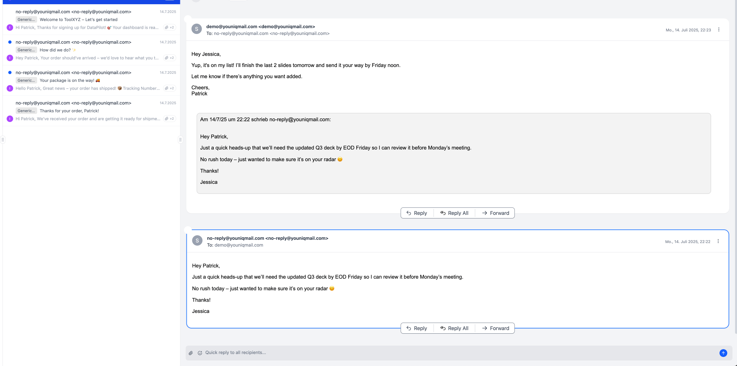Open the three-dot menu on Patrick's reply message

tap(719, 30)
